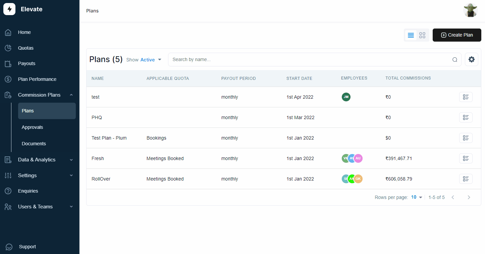Screen dimensions: 485x254
Task: Click the ₹606,058.79 commission value
Action: (399, 179)
